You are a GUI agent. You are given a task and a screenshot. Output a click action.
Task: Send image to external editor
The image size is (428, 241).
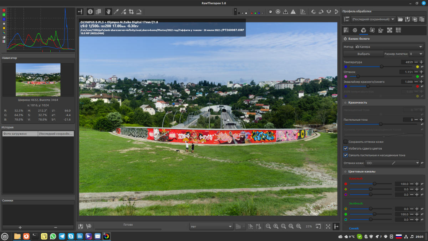click(88, 226)
